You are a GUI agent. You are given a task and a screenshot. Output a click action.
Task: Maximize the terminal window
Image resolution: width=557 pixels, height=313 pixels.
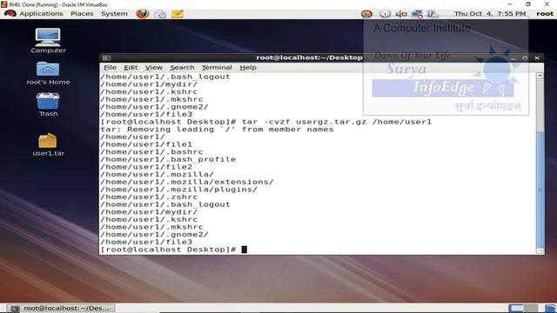pyautogui.click(x=525, y=58)
